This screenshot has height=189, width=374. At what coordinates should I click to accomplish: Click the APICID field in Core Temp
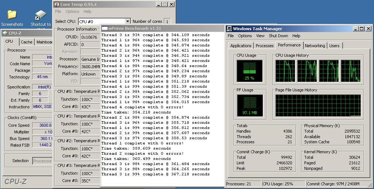pos(90,45)
